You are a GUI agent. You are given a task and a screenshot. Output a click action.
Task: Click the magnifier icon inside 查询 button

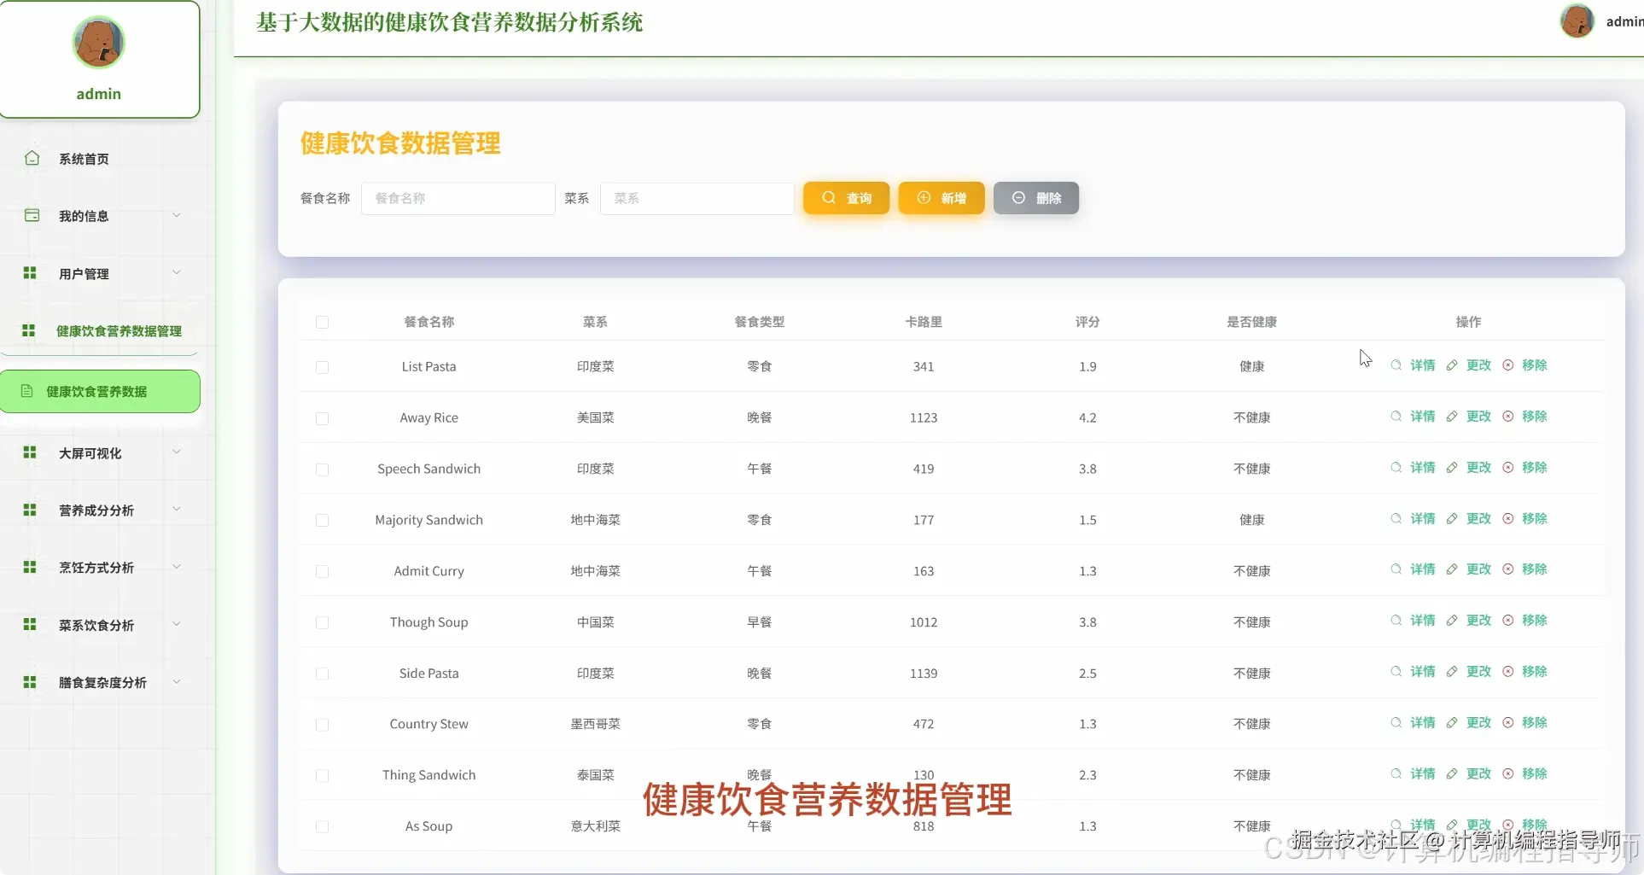coord(827,197)
